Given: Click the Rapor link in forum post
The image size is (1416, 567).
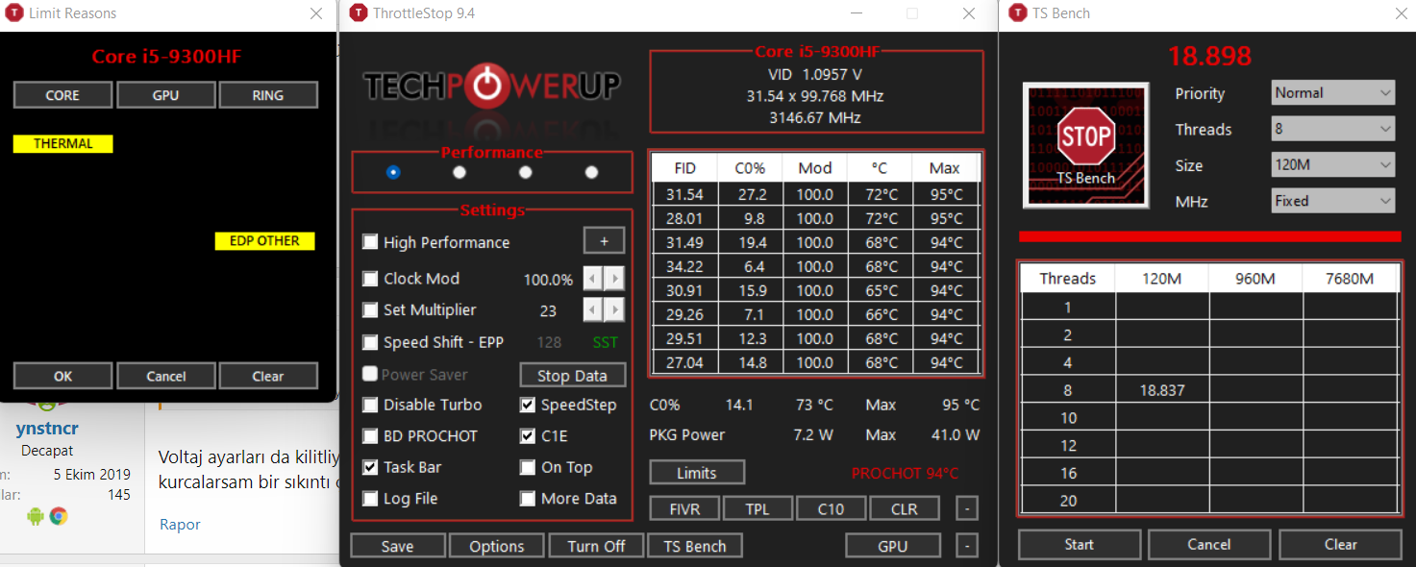Looking at the screenshot, I should [180, 525].
